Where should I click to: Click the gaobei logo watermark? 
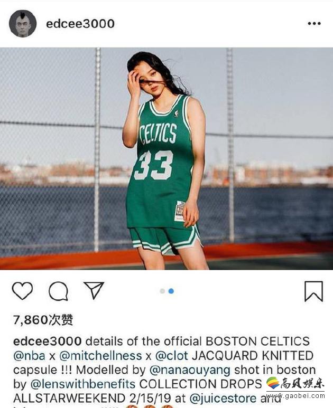click(295, 383)
